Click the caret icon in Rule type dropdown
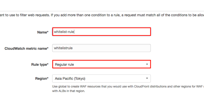 tap(147, 64)
